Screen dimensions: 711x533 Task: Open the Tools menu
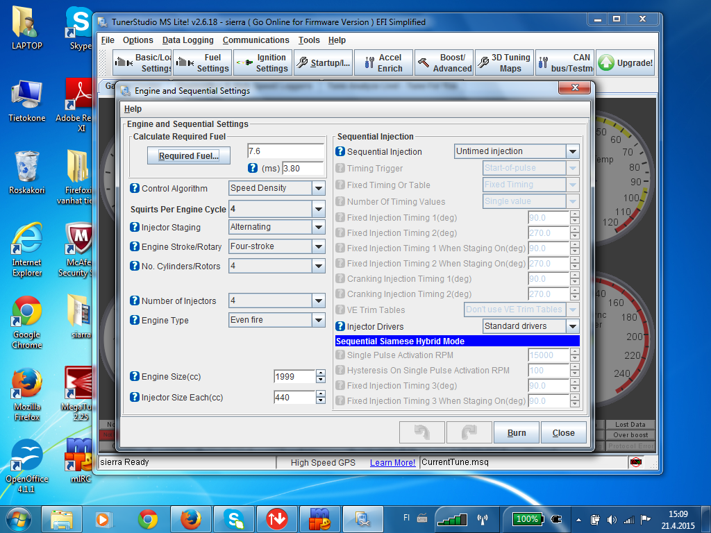pyautogui.click(x=309, y=40)
